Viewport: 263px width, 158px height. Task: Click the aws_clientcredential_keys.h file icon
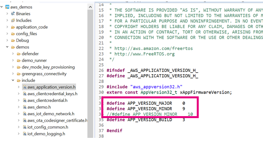tap(25, 94)
